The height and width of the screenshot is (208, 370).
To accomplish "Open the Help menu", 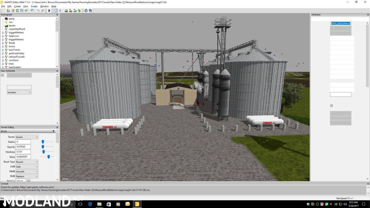I will 54,6.
